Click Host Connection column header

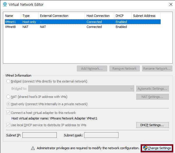pyautogui.click(x=100, y=16)
